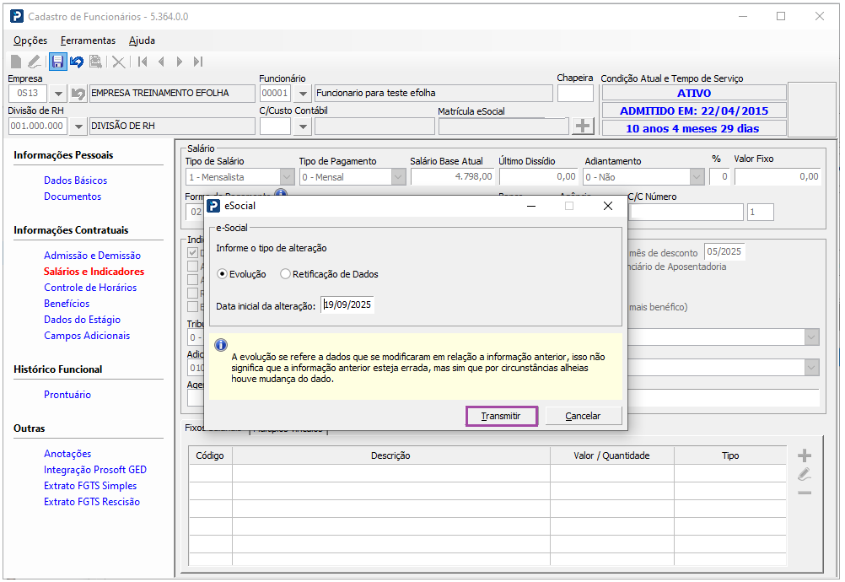Go to first record navigation arrow
The image size is (845, 582).
click(x=143, y=62)
